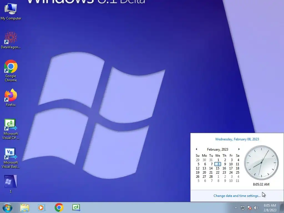Click the analog clock face
284x213 pixels.
pyautogui.click(x=261, y=163)
